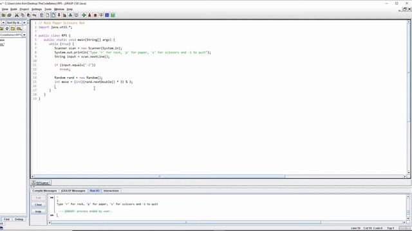Open the Settings menu
The height and width of the screenshot is (231, 412).
(x=37, y=9)
